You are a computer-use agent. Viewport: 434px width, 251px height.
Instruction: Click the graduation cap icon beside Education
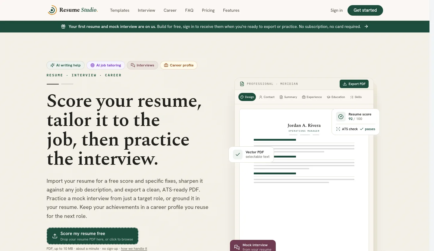pos(329,97)
